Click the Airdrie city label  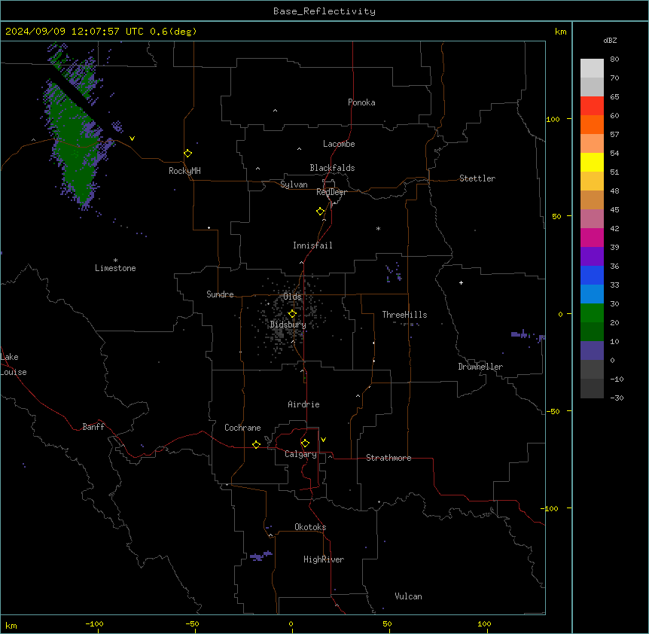click(303, 404)
